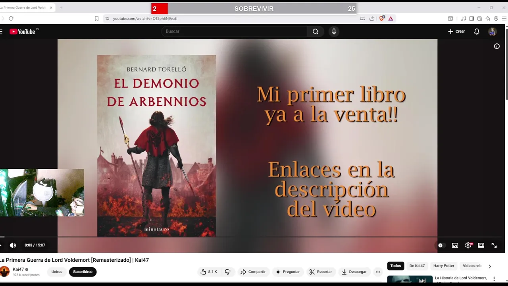Open a new browser tab with plus
This screenshot has width=508, height=286.
[x=61, y=8]
